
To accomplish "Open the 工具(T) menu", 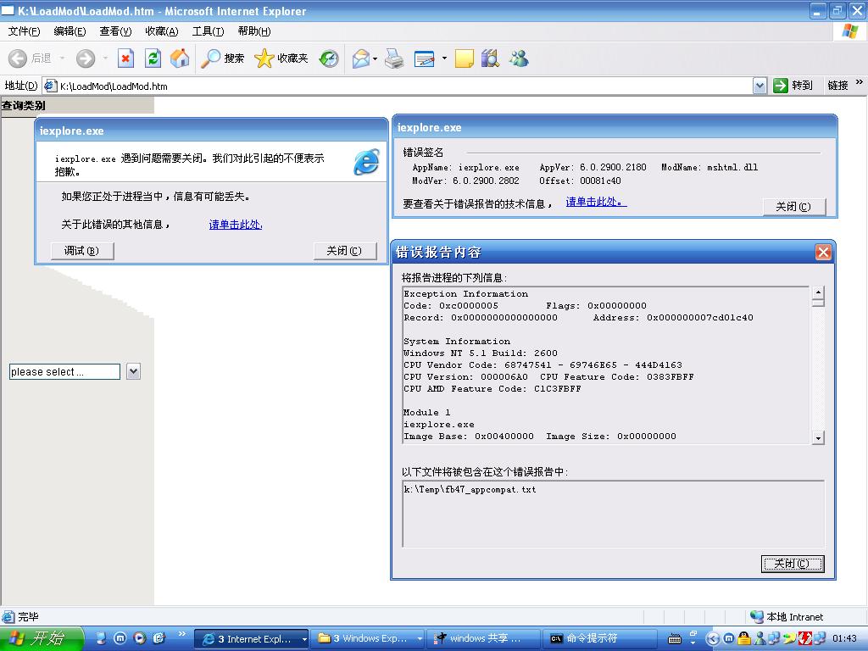I will pos(208,31).
